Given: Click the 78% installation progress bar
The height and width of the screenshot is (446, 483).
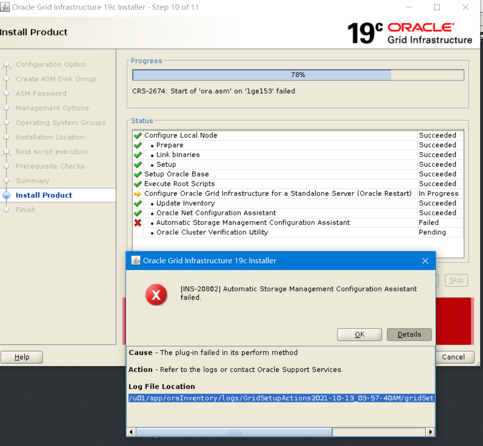Looking at the screenshot, I should click(x=298, y=75).
